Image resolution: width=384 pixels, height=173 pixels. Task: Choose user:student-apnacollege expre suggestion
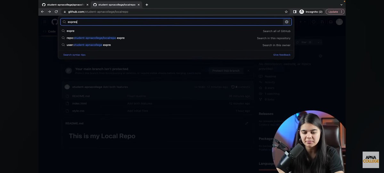[176, 45]
